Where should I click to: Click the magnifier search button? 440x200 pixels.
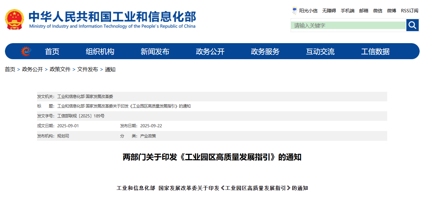[x=412, y=25]
